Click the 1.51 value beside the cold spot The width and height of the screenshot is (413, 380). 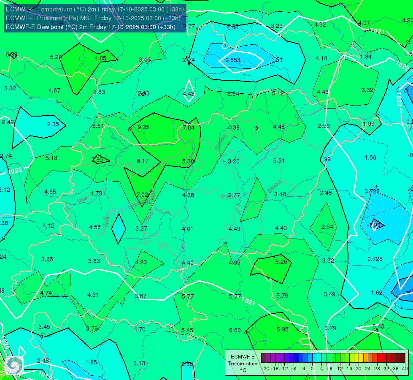(x=277, y=60)
